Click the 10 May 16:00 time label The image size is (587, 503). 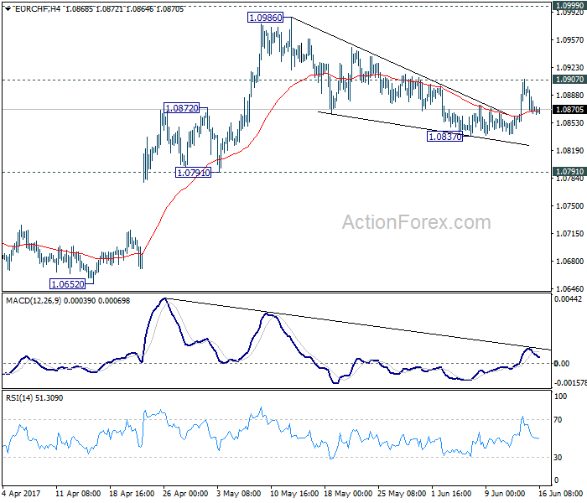click(294, 494)
